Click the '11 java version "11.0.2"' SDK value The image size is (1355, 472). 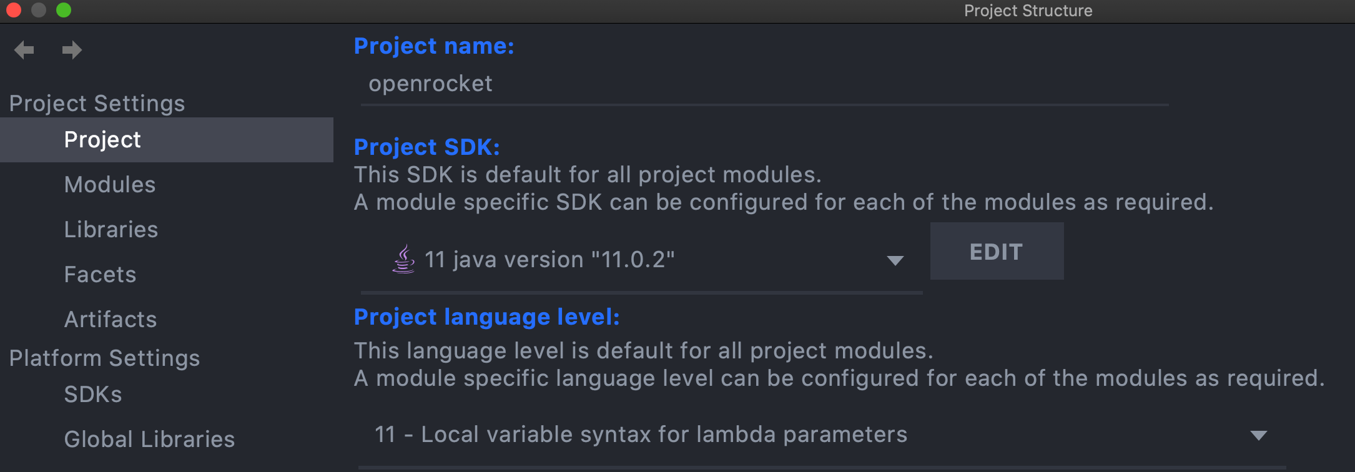[549, 259]
